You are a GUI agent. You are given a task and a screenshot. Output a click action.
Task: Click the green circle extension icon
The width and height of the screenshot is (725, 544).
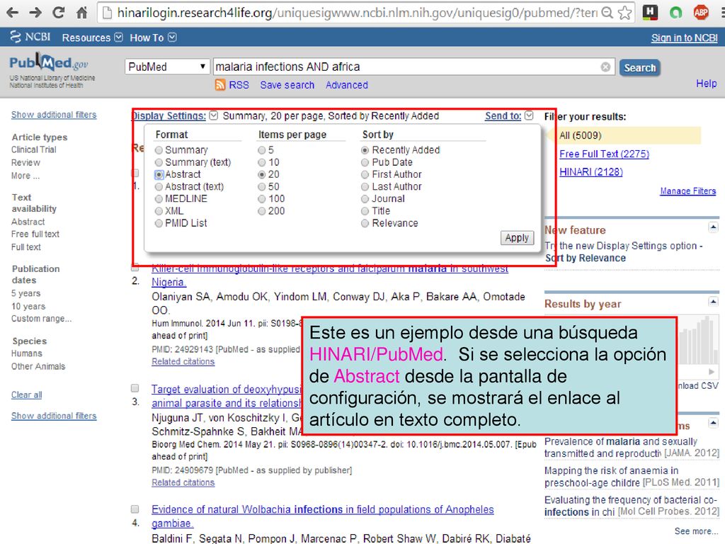[676, 13]
